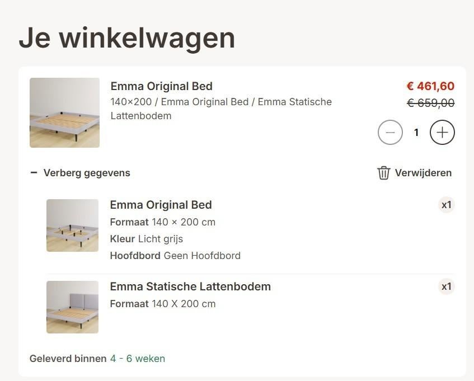The width and height of the screenshot is (474, 381).
Task: Select the quantity value field
Action: tap(416, 133)
